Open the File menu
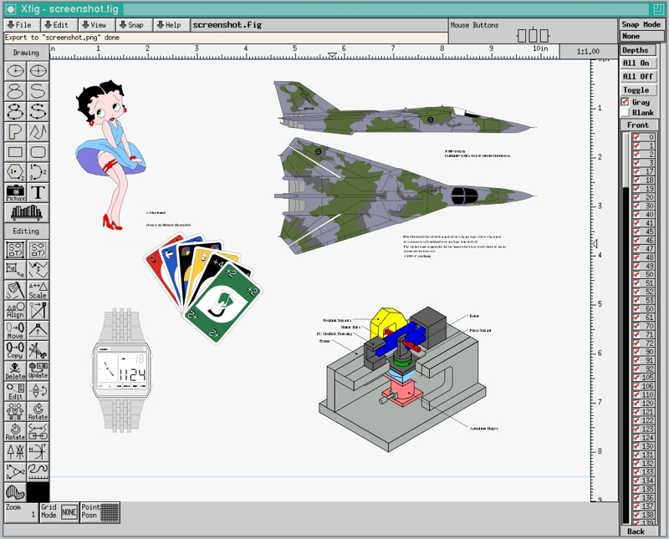669x539 pixels. [22, 25]
